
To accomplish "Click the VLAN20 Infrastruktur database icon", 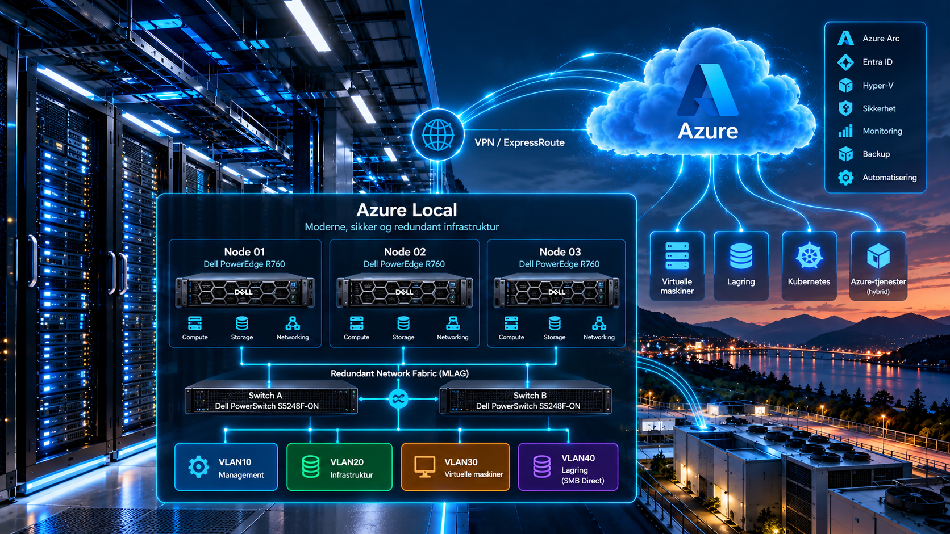I will click(x=310, y=467).
